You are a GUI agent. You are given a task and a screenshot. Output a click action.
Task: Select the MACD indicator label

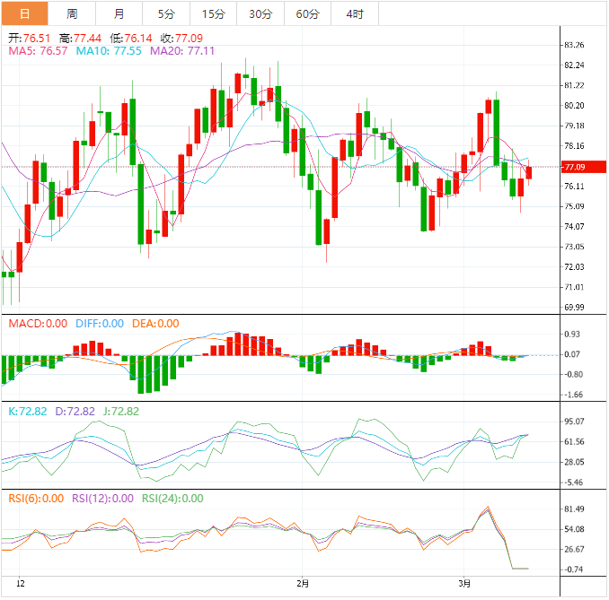[38, 324]
